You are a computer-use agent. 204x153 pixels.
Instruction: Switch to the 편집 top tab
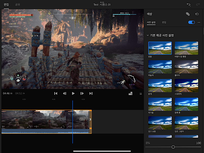[x=6, y=5]
